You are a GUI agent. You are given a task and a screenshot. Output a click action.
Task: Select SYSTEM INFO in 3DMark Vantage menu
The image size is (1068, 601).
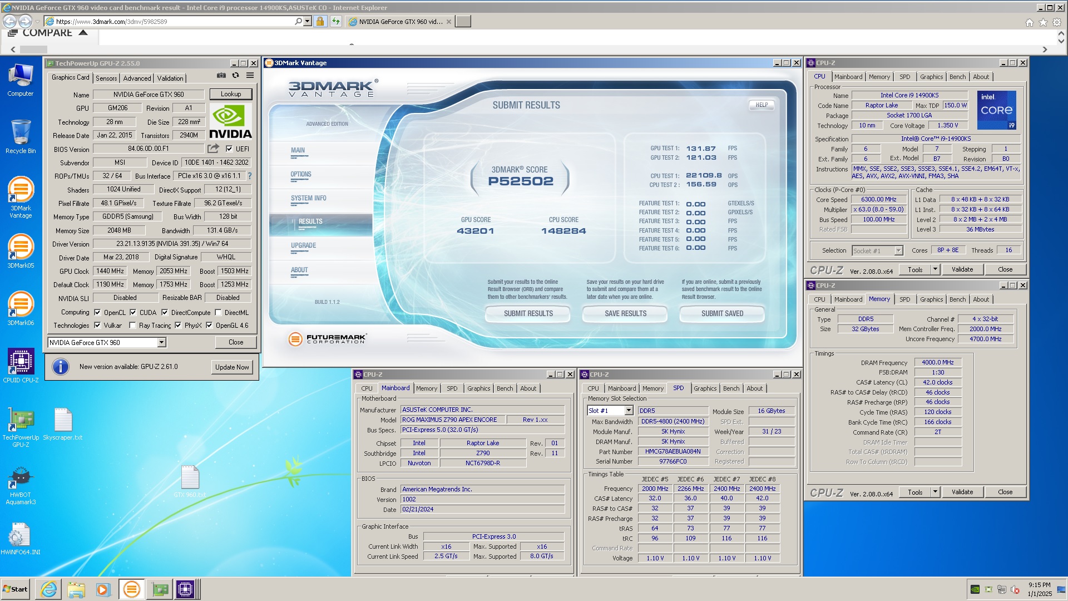[309, 198]
